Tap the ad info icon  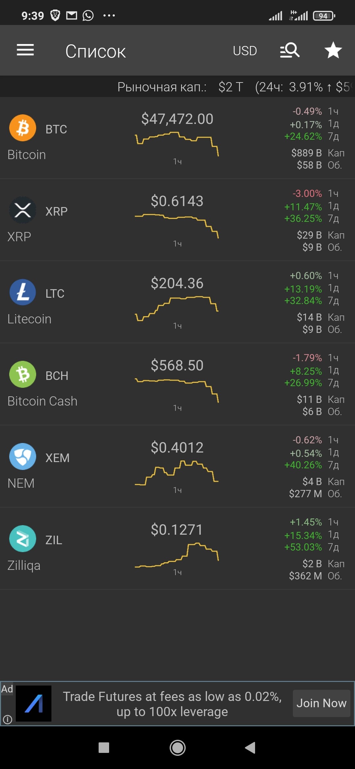click(7, 720)
